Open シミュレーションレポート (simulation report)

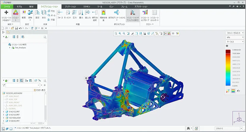coord(154,15)
